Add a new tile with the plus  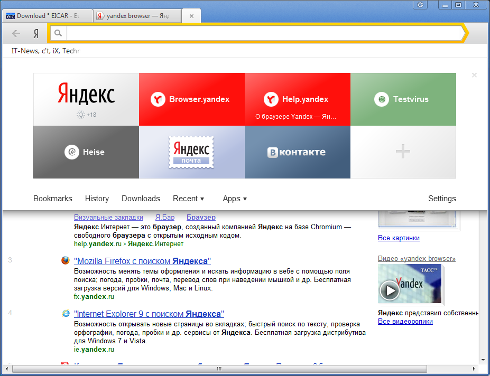click(x=403, y=152)
